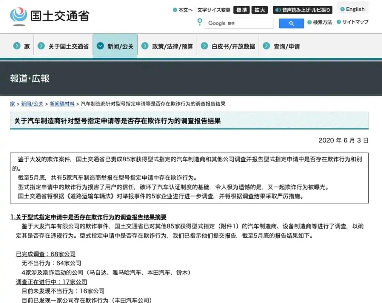Click the 调查正在进行中：17家公司 underlined text
The width and height of the screenshot is (382, 303).
tap(51, 282)
